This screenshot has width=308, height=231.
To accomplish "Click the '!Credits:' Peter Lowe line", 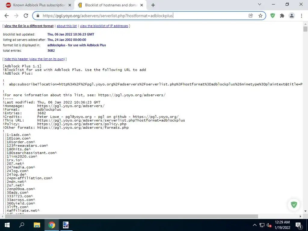I will (x=91, y=117).
